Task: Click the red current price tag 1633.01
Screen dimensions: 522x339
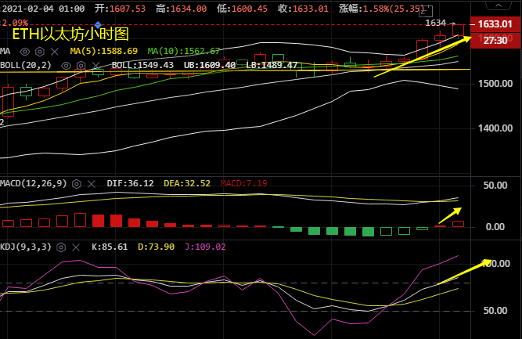Action: (496, 24)
